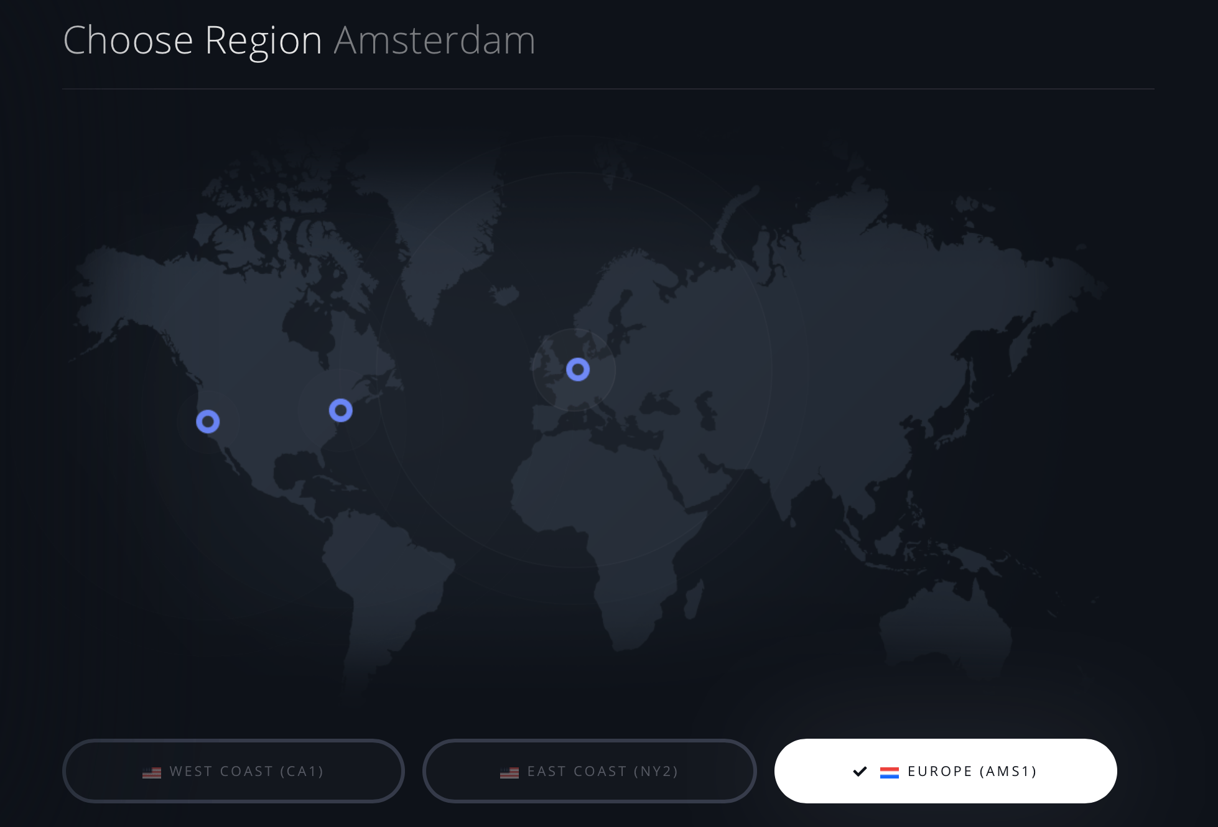
Task: Click the US flag beside East Coast
Action: coord(509,772)
